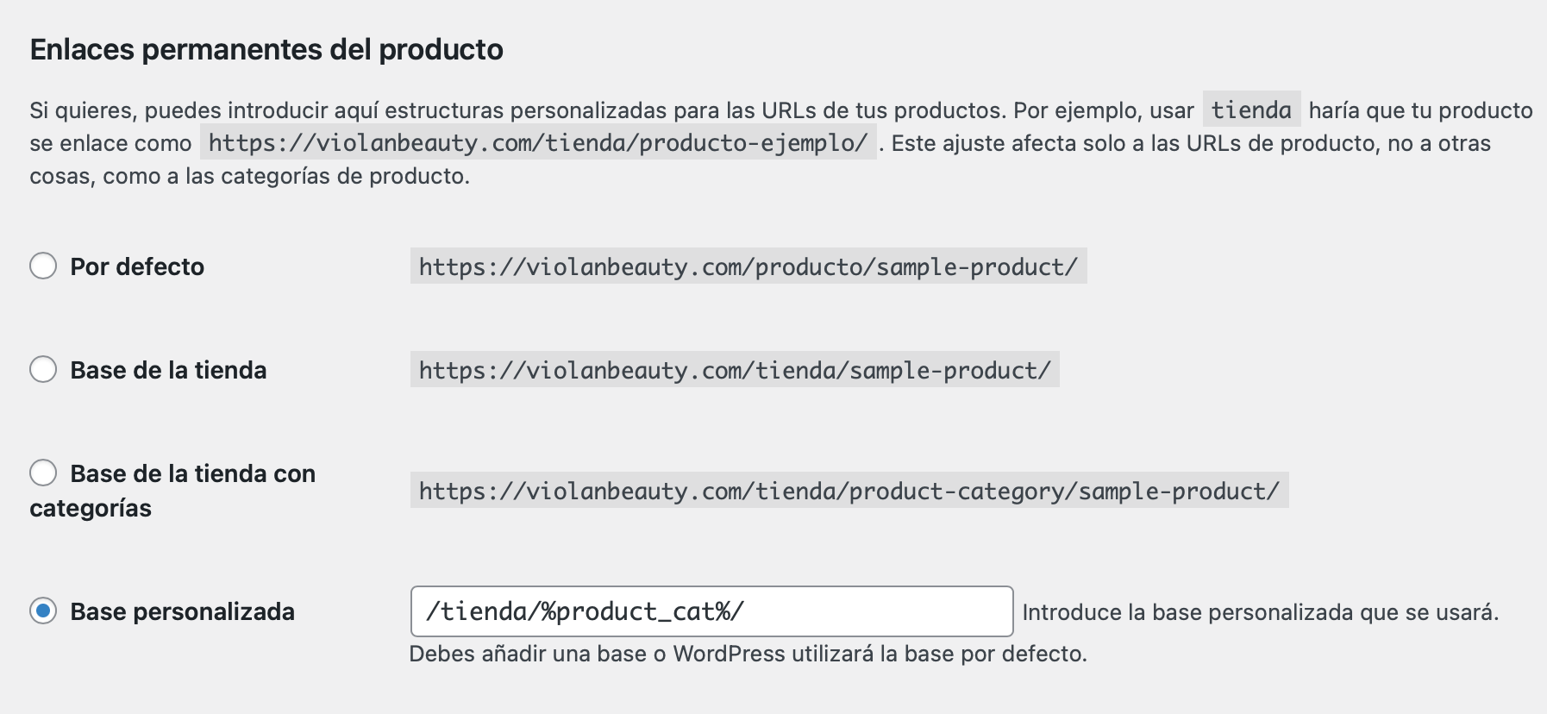Choose the Base de la tienda radio button

click(43, 369)
